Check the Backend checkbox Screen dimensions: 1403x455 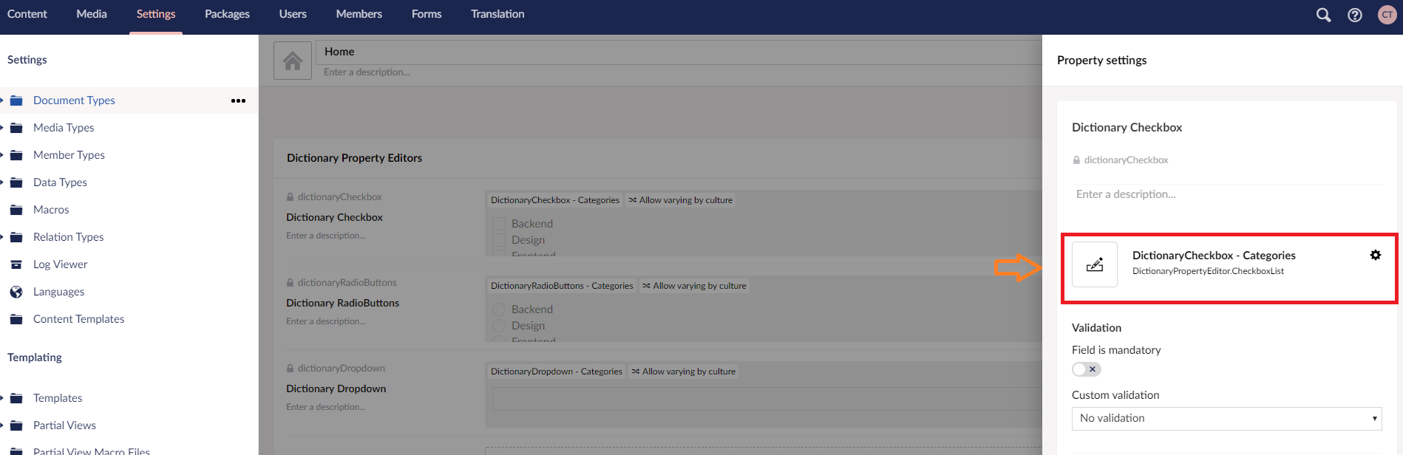[499, 224]
